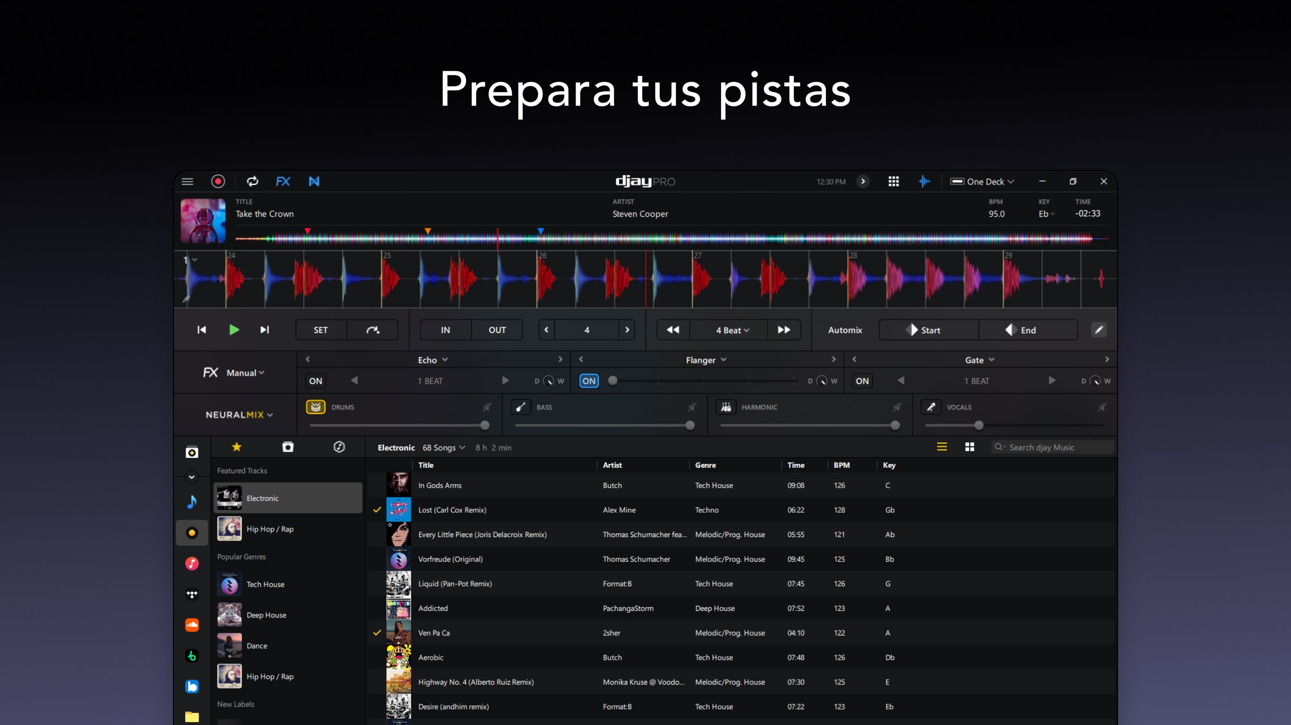Mute the Drums stem speaker icon
The image size is (1291, 725).
point(487,407)
